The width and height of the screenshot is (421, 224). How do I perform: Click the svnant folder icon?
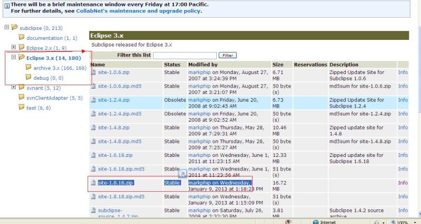tap(22, 87)
